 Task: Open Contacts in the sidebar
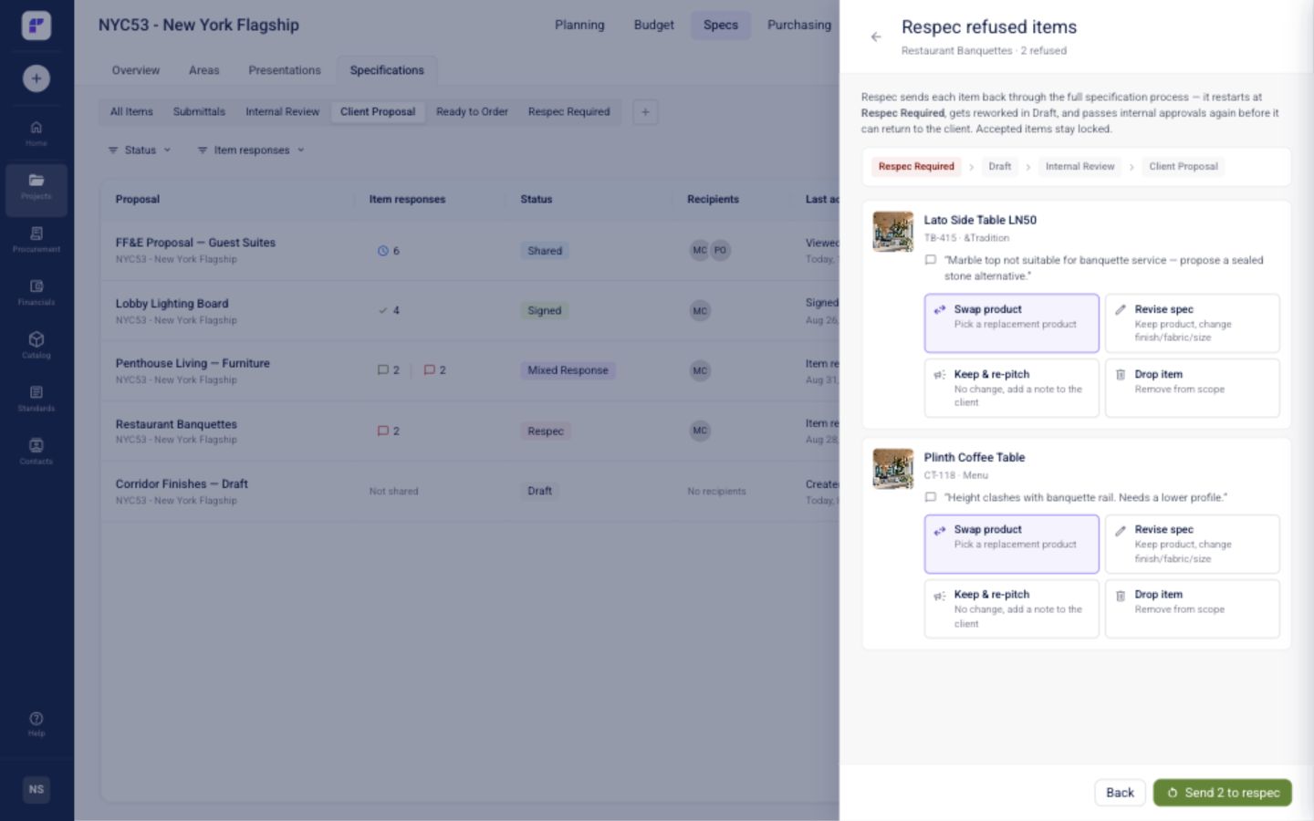pos(36,452)
